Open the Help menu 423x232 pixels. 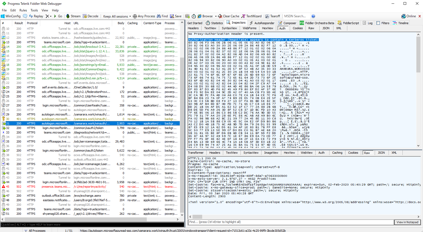click(x=55, y=10)
